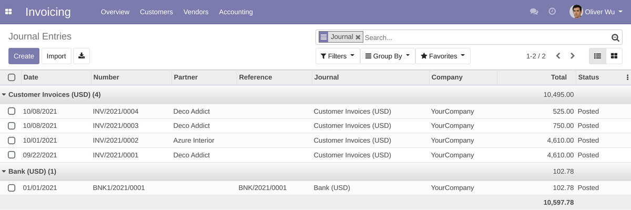Open the Customers menu

tap(156, 12)
